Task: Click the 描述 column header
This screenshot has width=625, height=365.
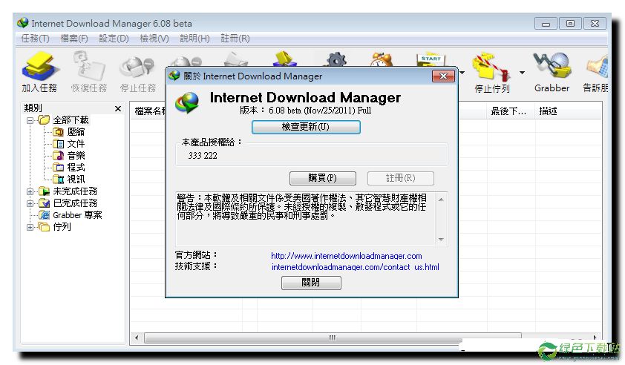Action: 568,111
